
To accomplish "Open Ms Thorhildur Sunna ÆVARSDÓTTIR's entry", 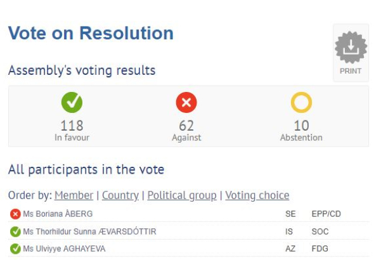I will 89,231.
